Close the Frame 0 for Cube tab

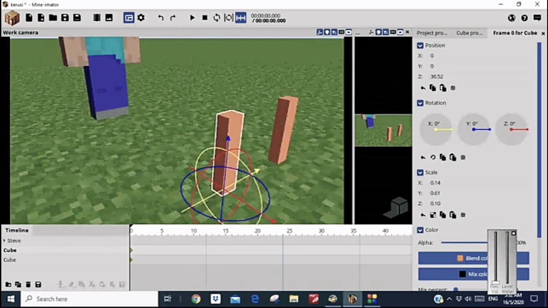[x=543, y=33]
